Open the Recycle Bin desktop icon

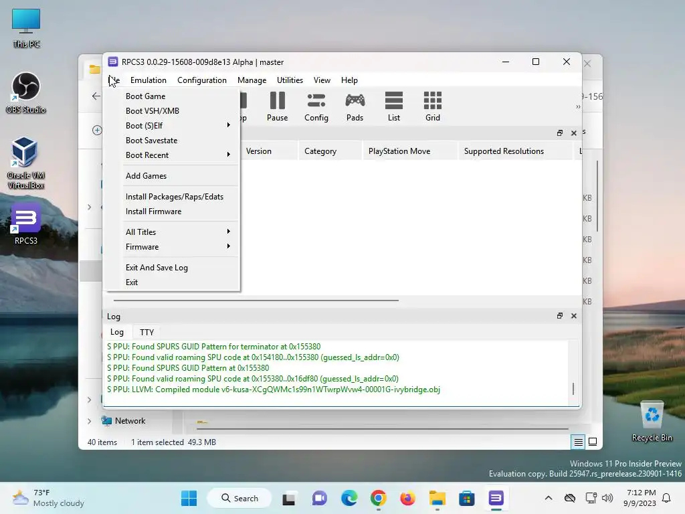[652, 422]
